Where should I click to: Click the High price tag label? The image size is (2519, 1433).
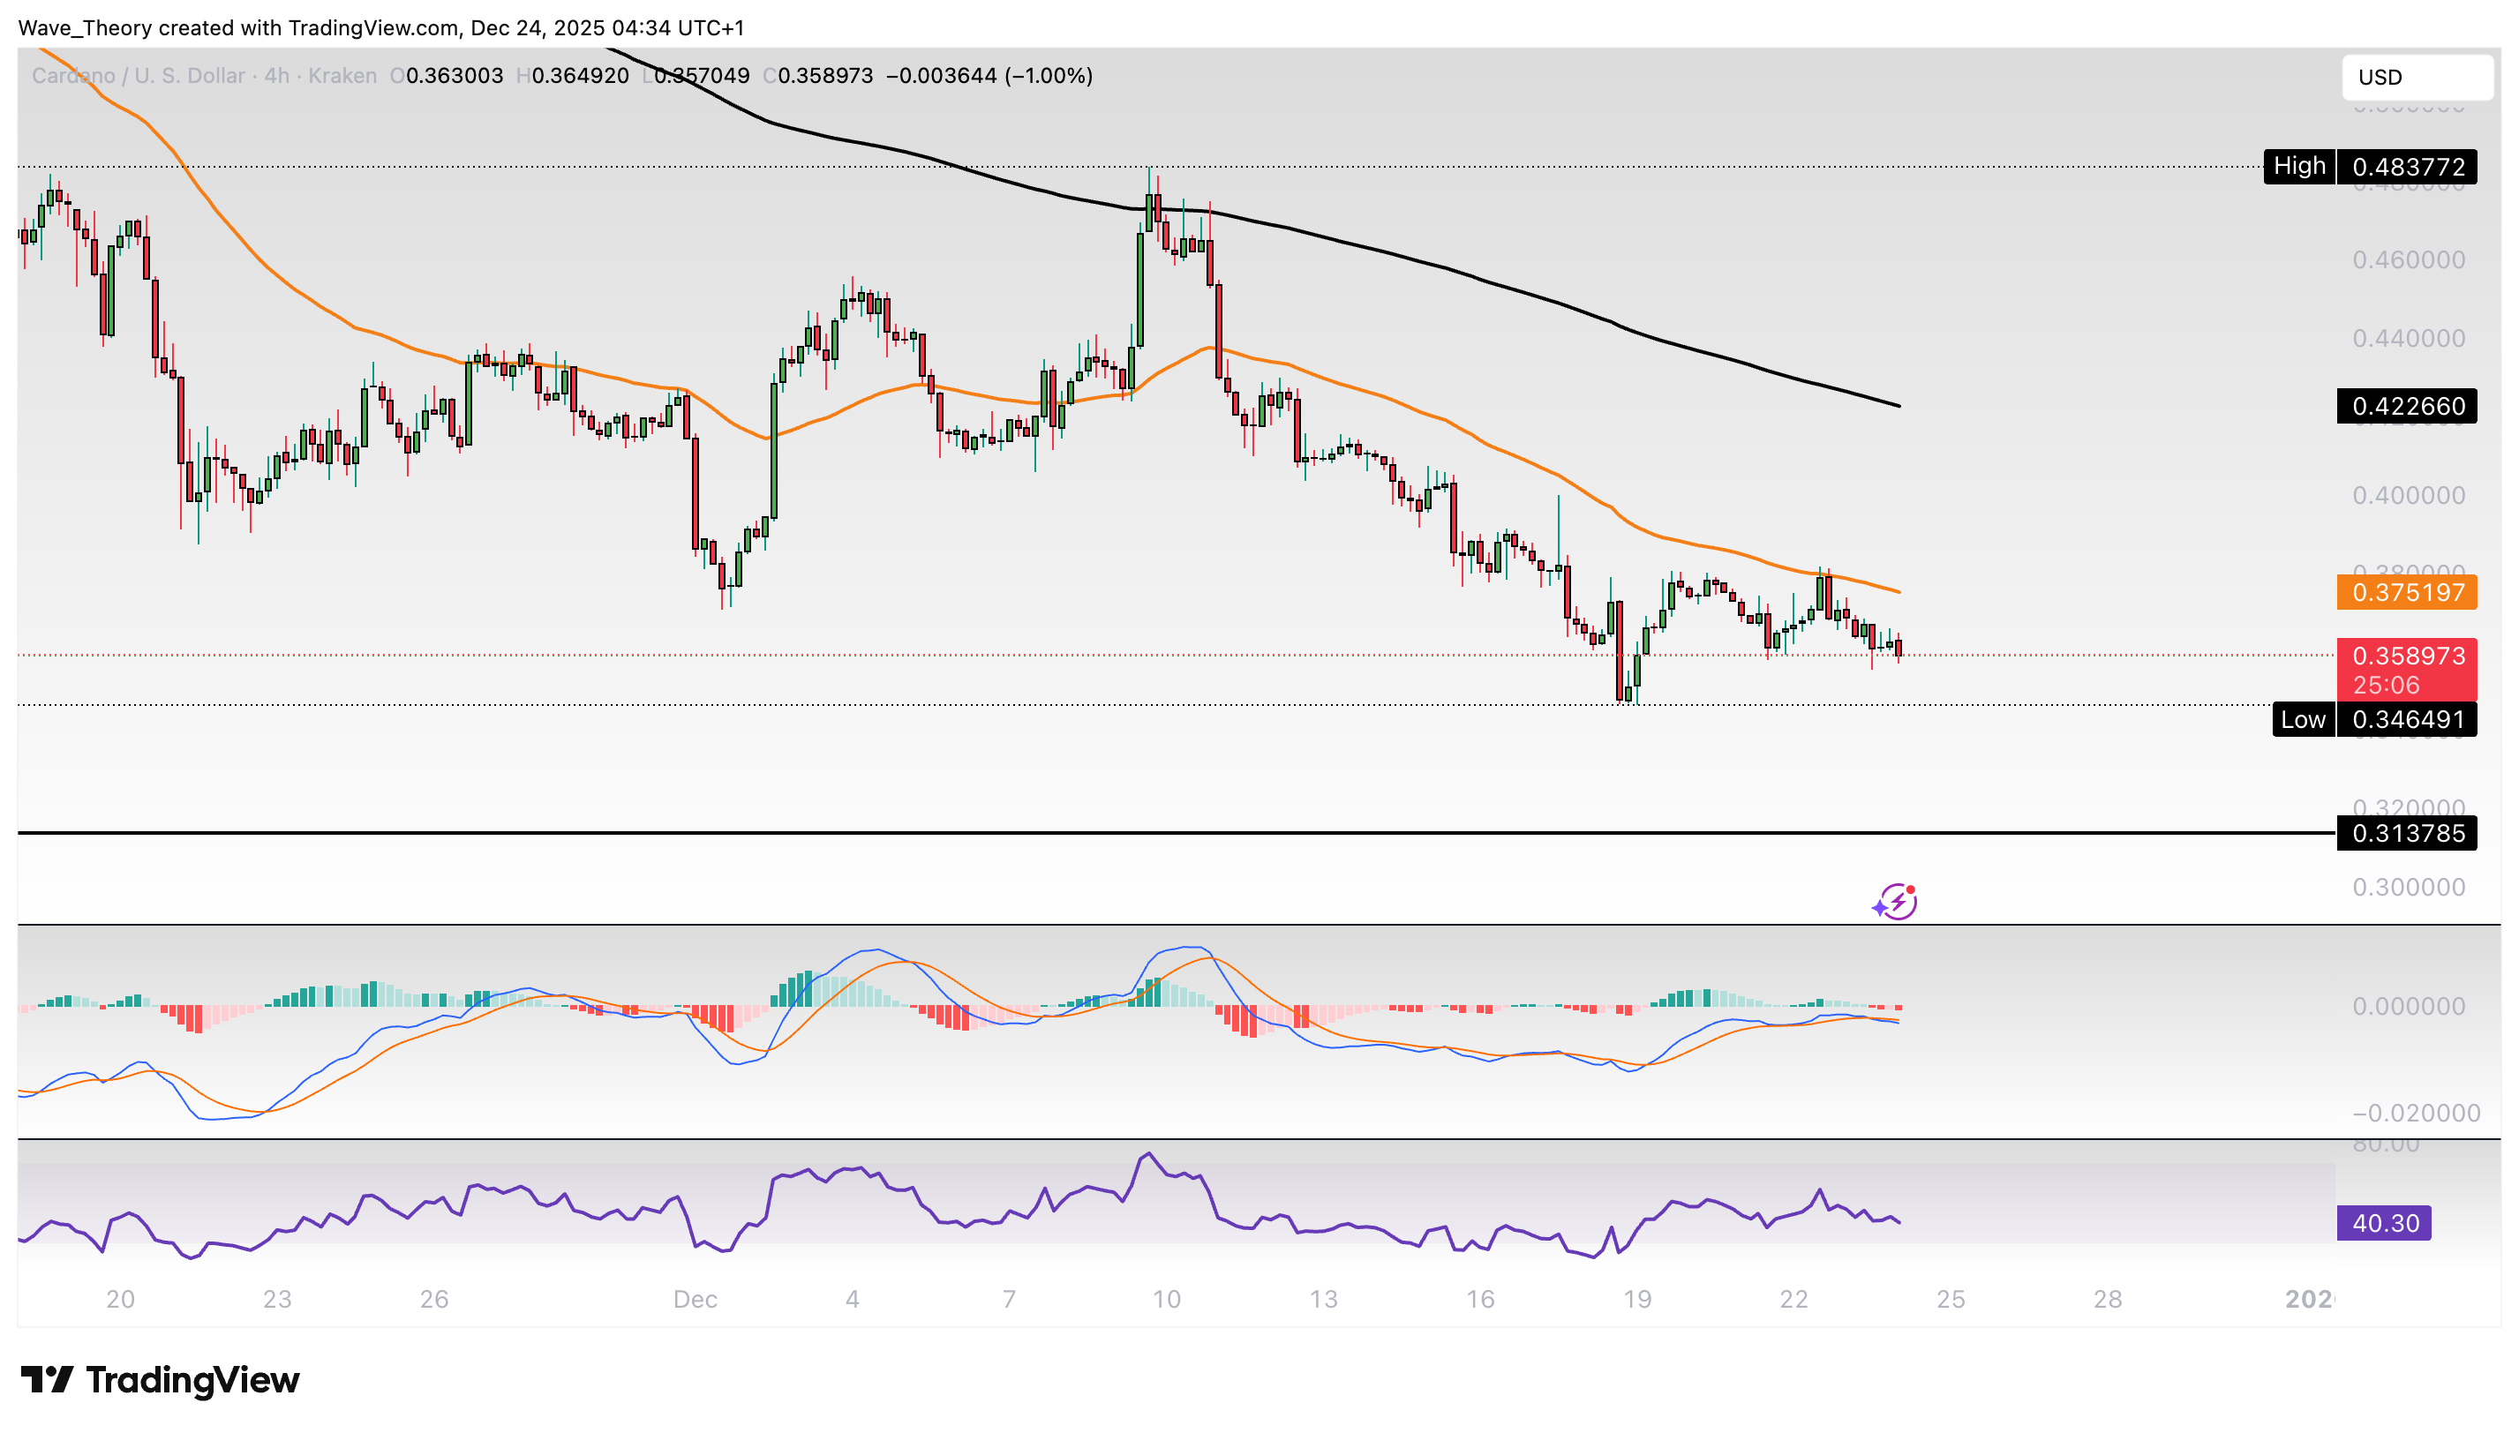click(2298, 166)
